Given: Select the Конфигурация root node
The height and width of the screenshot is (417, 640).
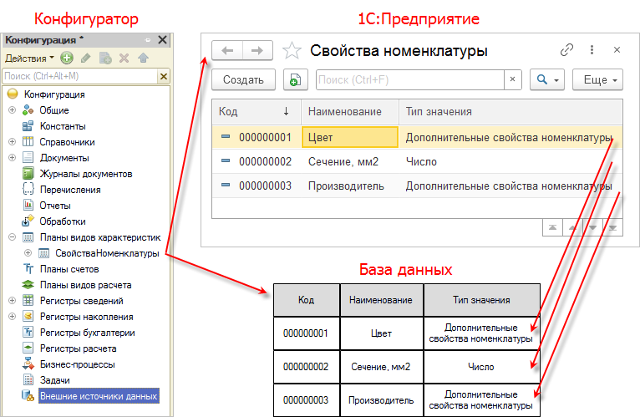Looking at the screenshot, I should point(54,94).
